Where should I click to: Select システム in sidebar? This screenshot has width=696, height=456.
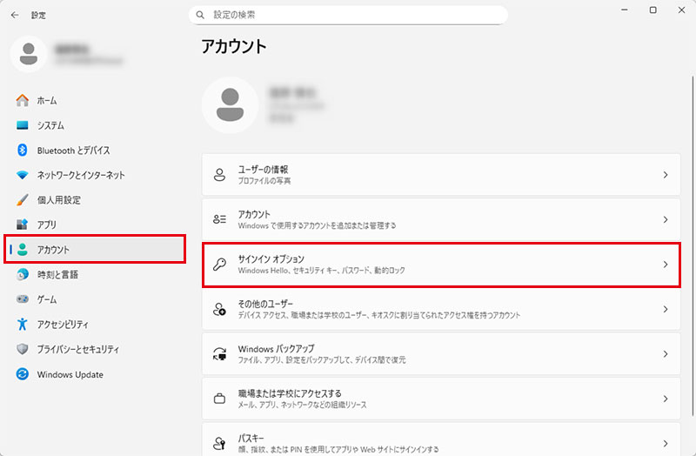(95, 125)
